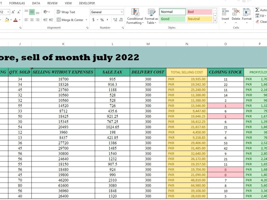Click the AutoSum sigma icon
This screenshot has height=200, width=267.
(257, 10)
